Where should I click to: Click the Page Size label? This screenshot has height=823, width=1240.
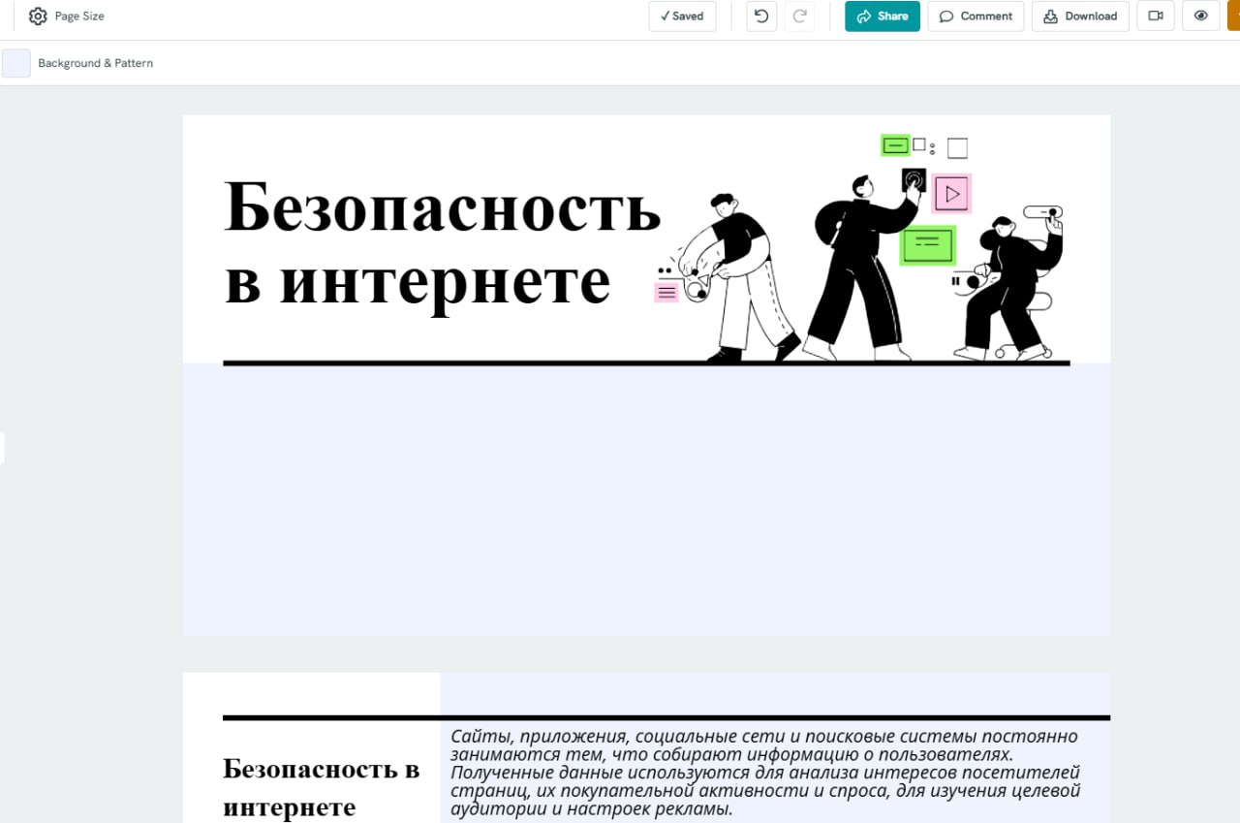79,16
